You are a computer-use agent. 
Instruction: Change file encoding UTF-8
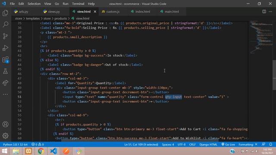pos(182,145)
